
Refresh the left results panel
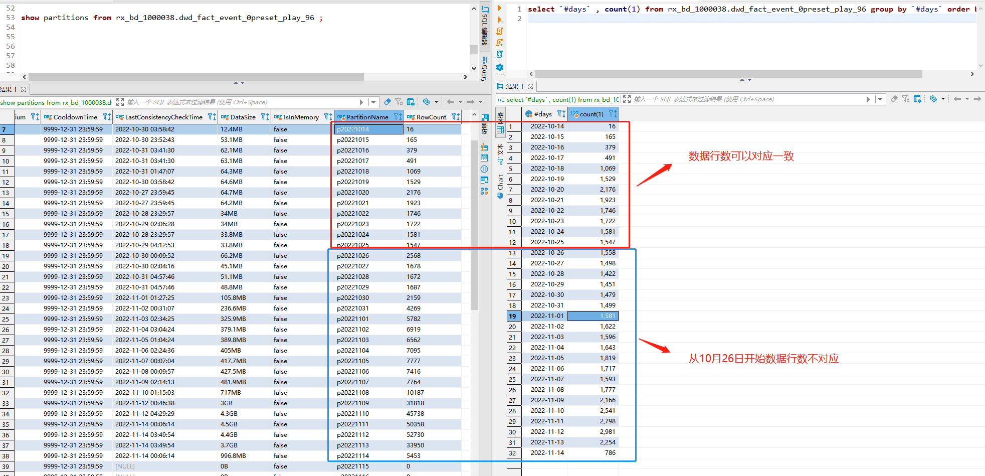coord(426,102)
